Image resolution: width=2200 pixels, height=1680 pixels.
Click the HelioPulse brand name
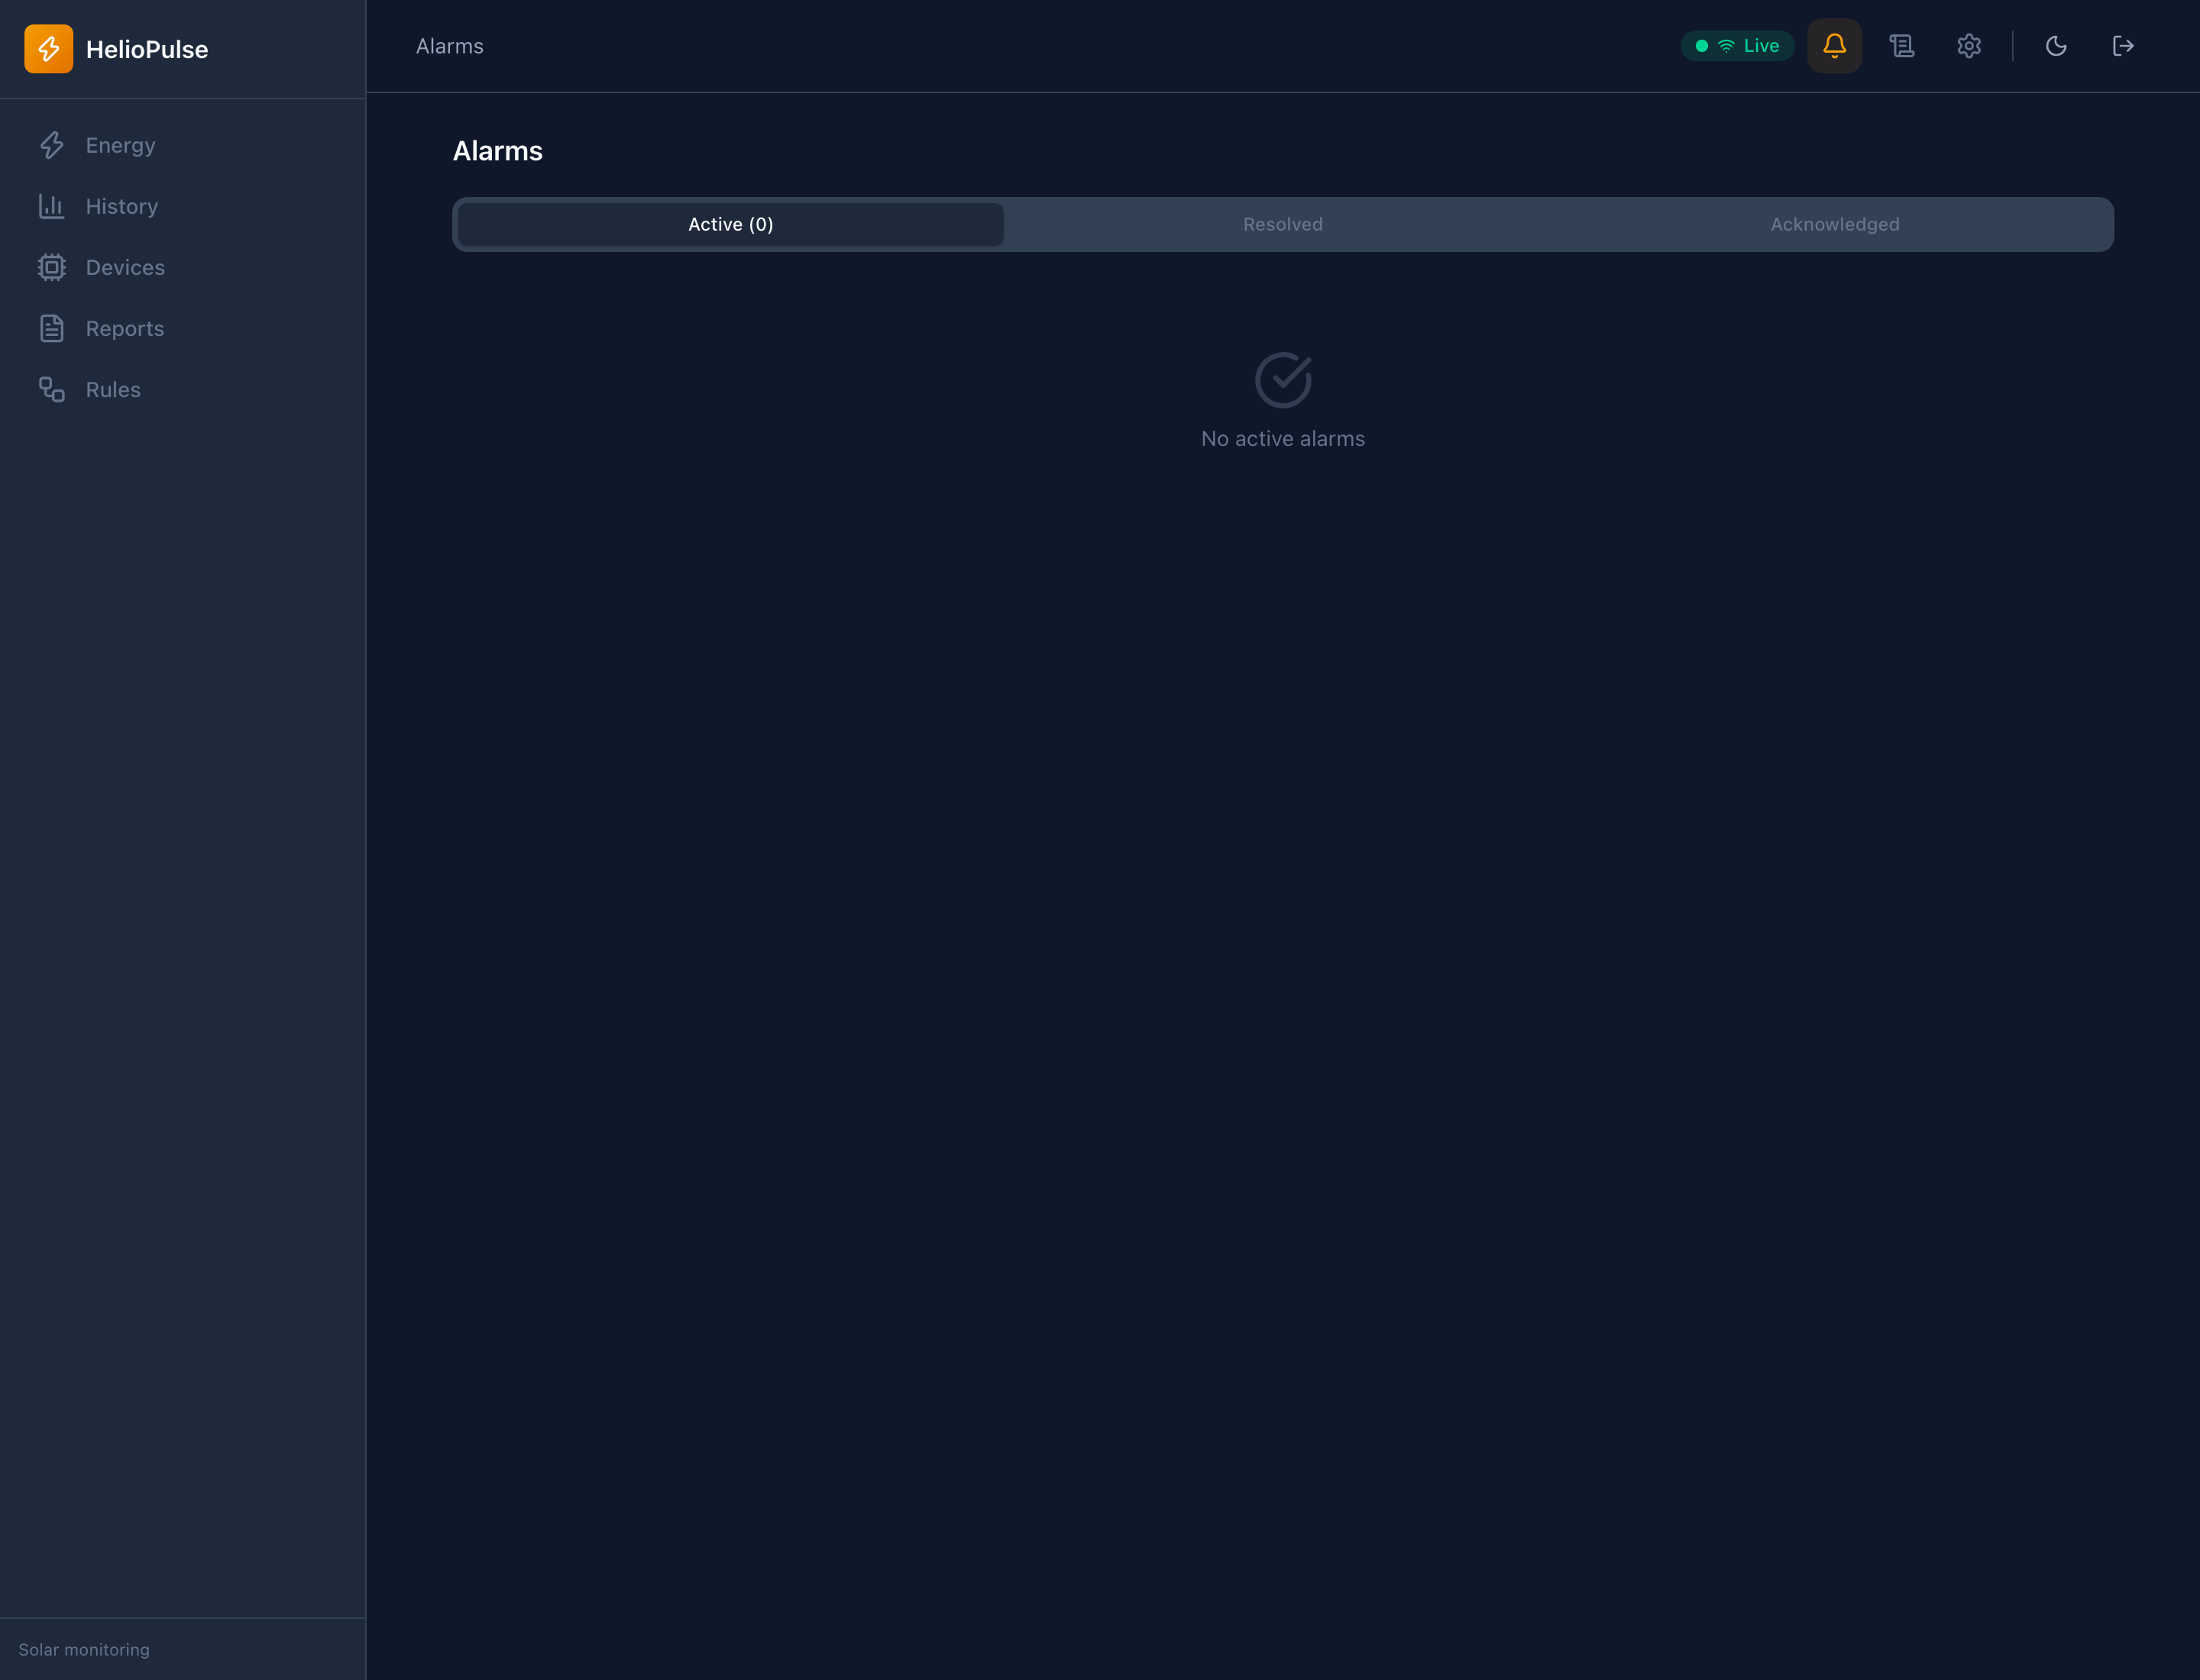point(147,49)
